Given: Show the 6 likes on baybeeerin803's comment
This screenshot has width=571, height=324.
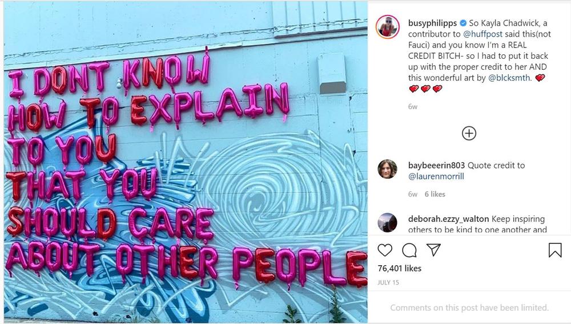Looking at the screenshot, I should (435, 194).
